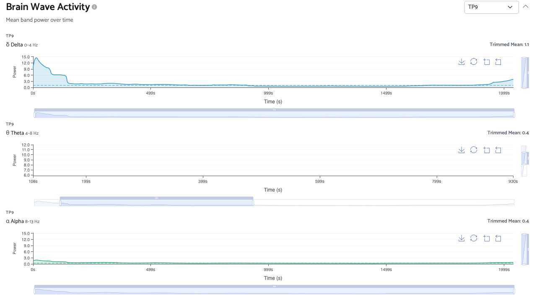Click 'Time (s)' label under Theta chart
This screenshot has width=534, height=297.
tap(273, 189)
